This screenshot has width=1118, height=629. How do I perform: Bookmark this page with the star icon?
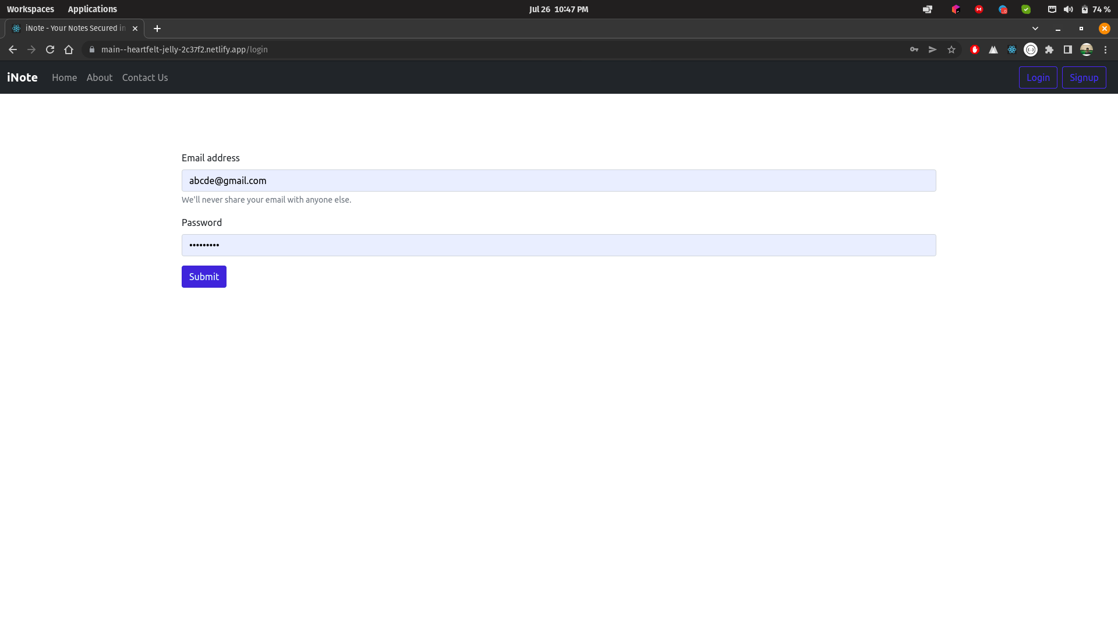951,50
